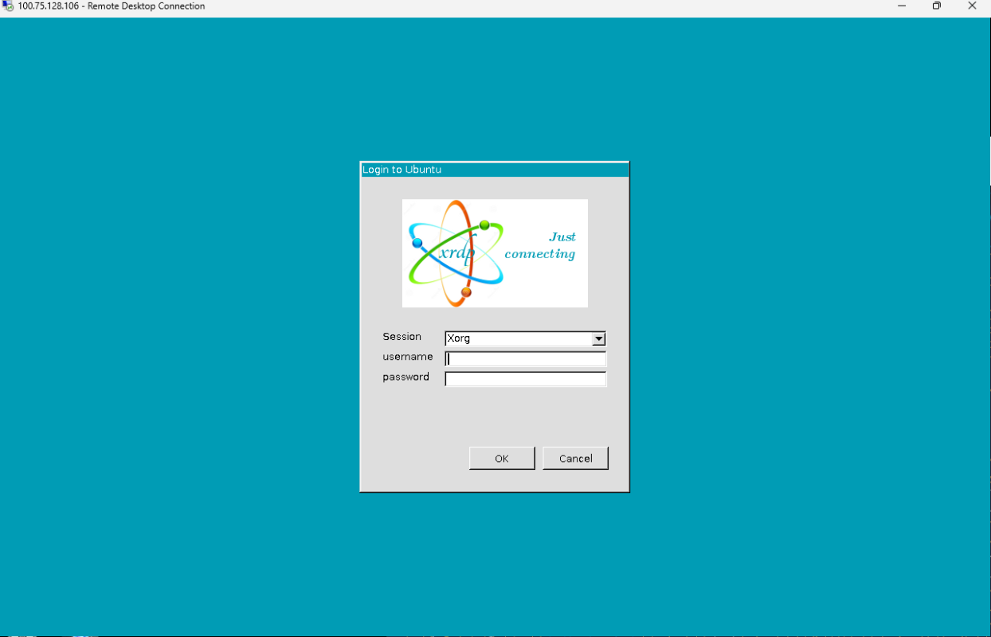Click the Remote Desktop Connection title icon
The height and width of the screenshot is (637, 991).
8,6
